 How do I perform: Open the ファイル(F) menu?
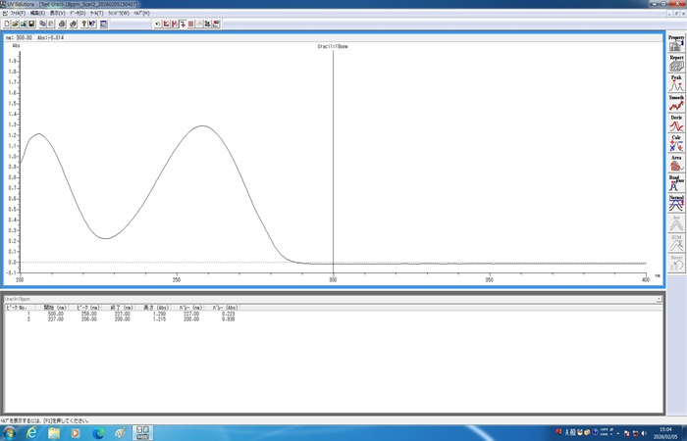[17, 13]
